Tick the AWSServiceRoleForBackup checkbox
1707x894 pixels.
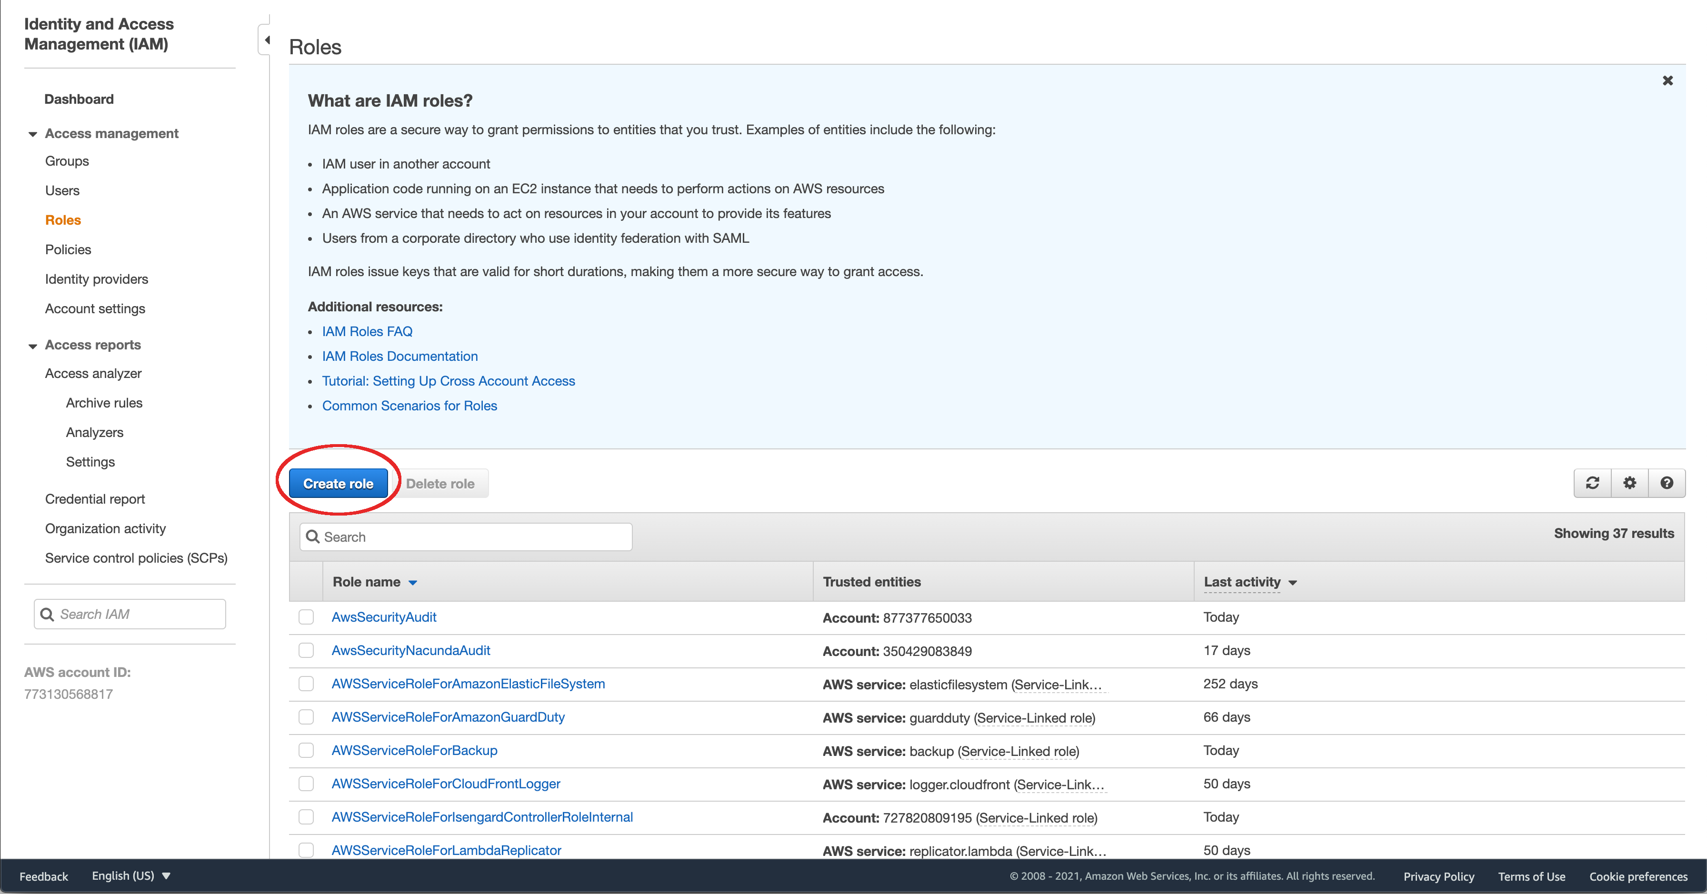(x=306, y=750)
